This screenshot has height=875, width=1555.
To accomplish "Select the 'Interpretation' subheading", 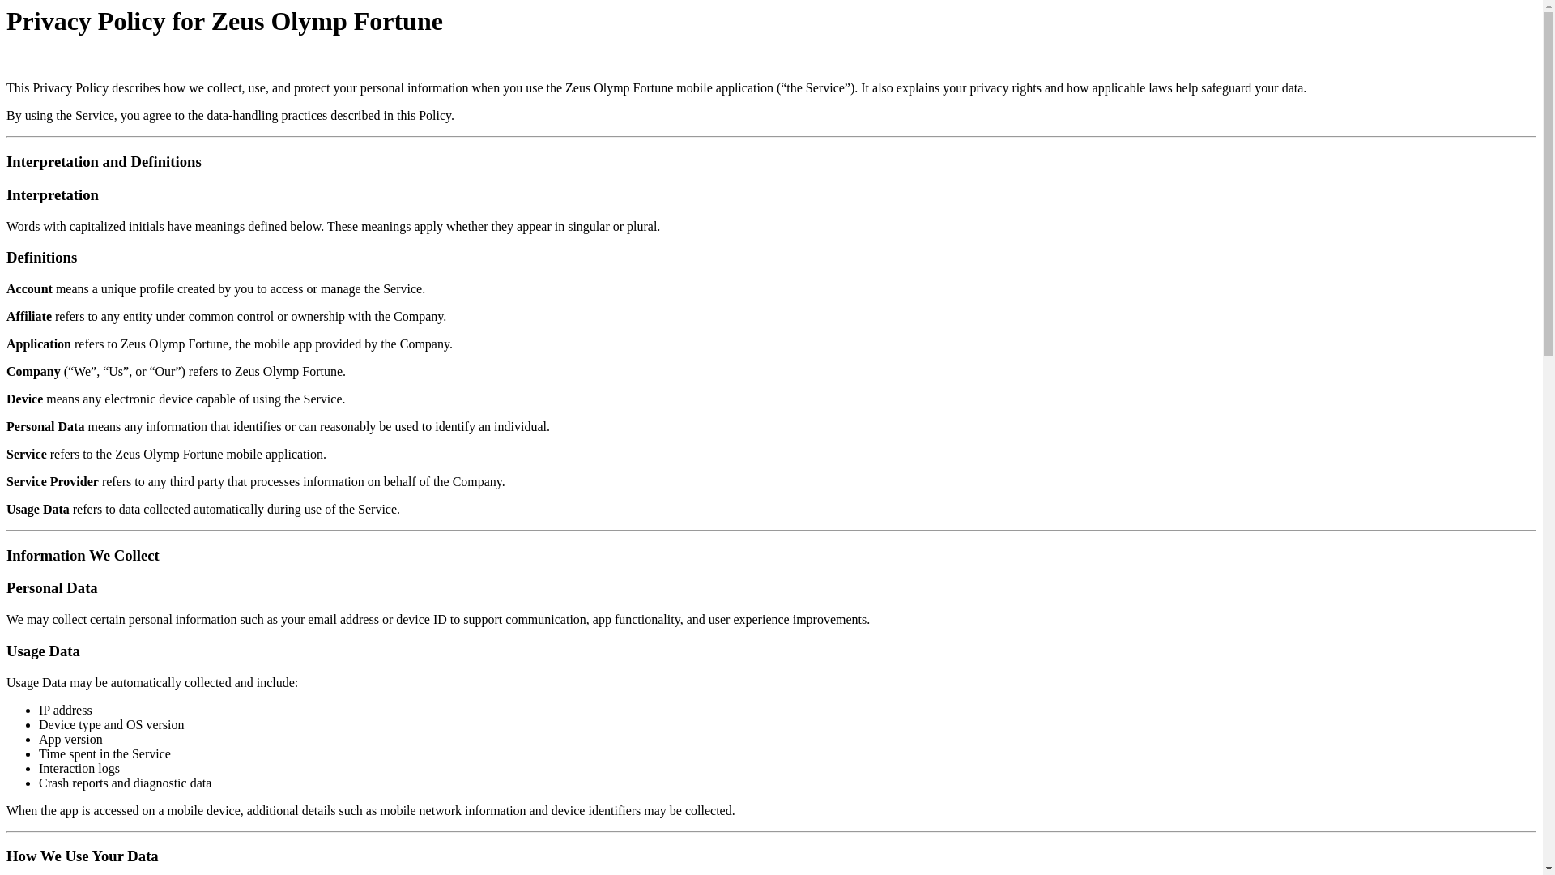I will click(53, 195).
